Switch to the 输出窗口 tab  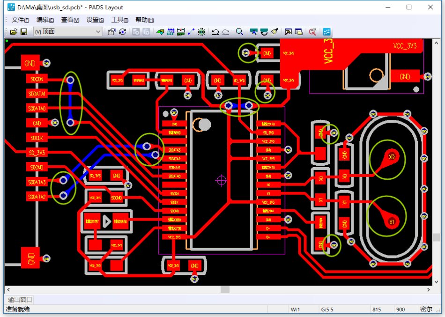pos(20,300)
